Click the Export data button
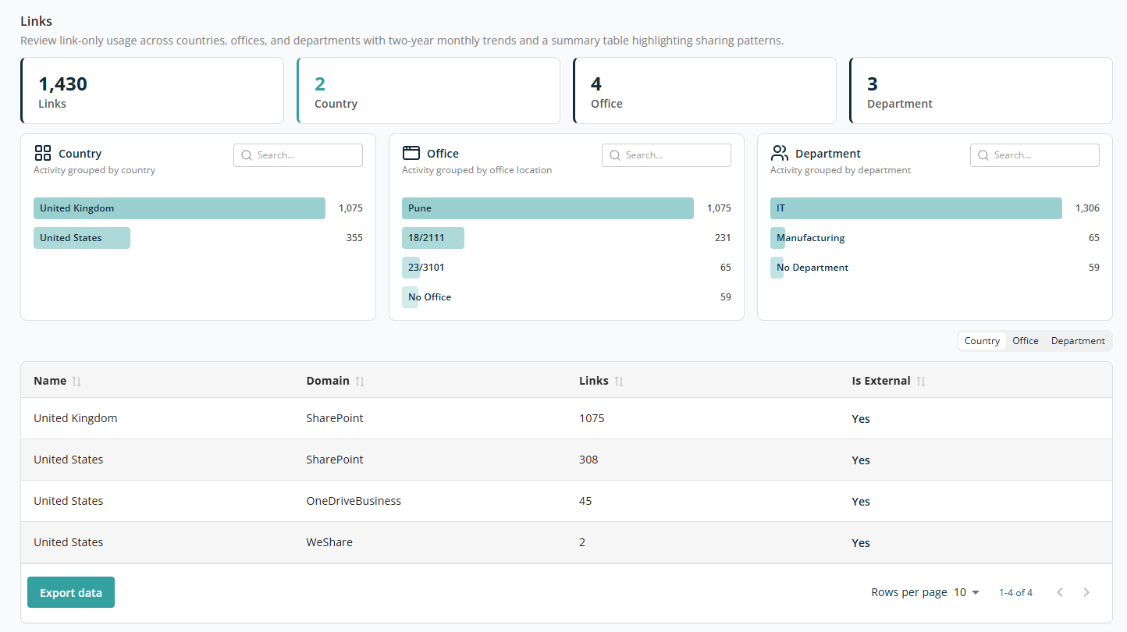Screen dimensions: 1127x632 [71, 592]
